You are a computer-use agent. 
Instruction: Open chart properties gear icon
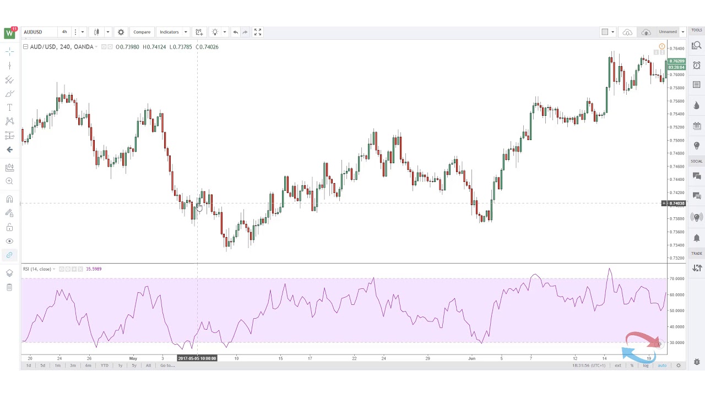coord(121,32)
